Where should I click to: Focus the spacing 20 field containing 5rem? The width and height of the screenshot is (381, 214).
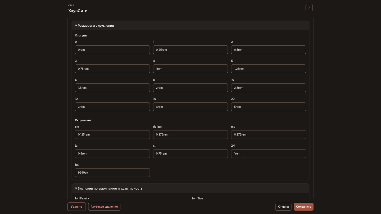point(269,107)
